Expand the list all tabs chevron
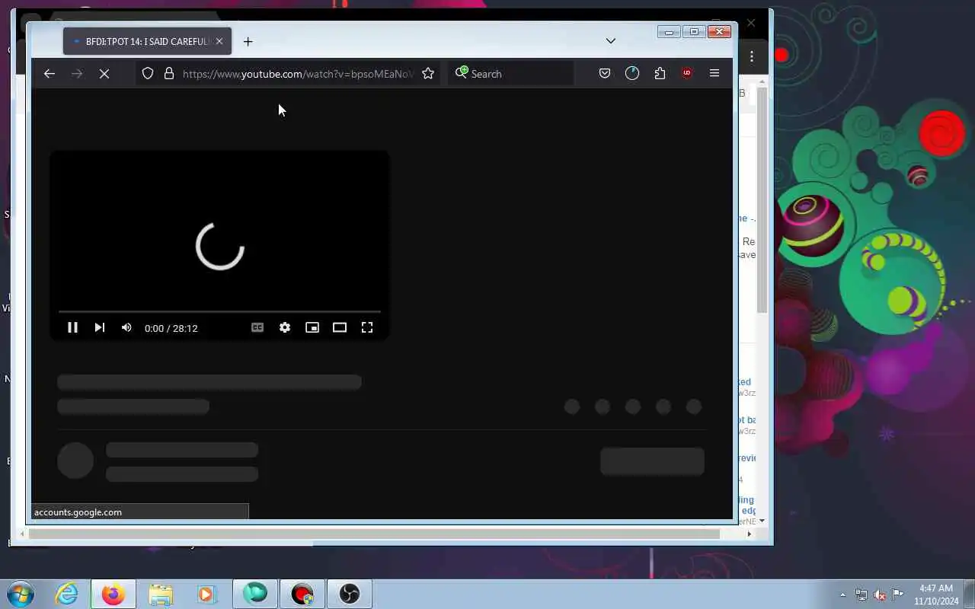The image size is (975, 609). tap(610, 41)
